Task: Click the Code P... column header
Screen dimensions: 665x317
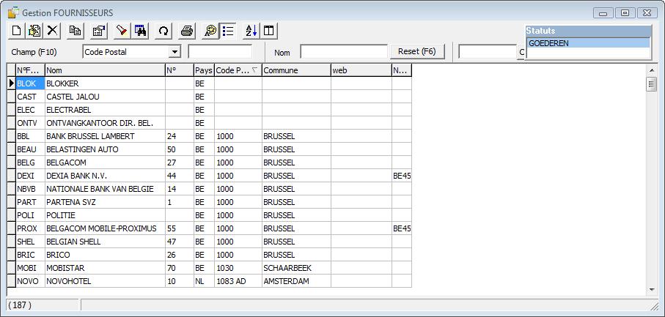Action: point(238,70)
